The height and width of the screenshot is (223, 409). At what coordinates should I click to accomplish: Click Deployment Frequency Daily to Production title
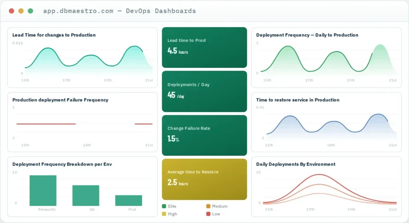[x=307, y=35]
